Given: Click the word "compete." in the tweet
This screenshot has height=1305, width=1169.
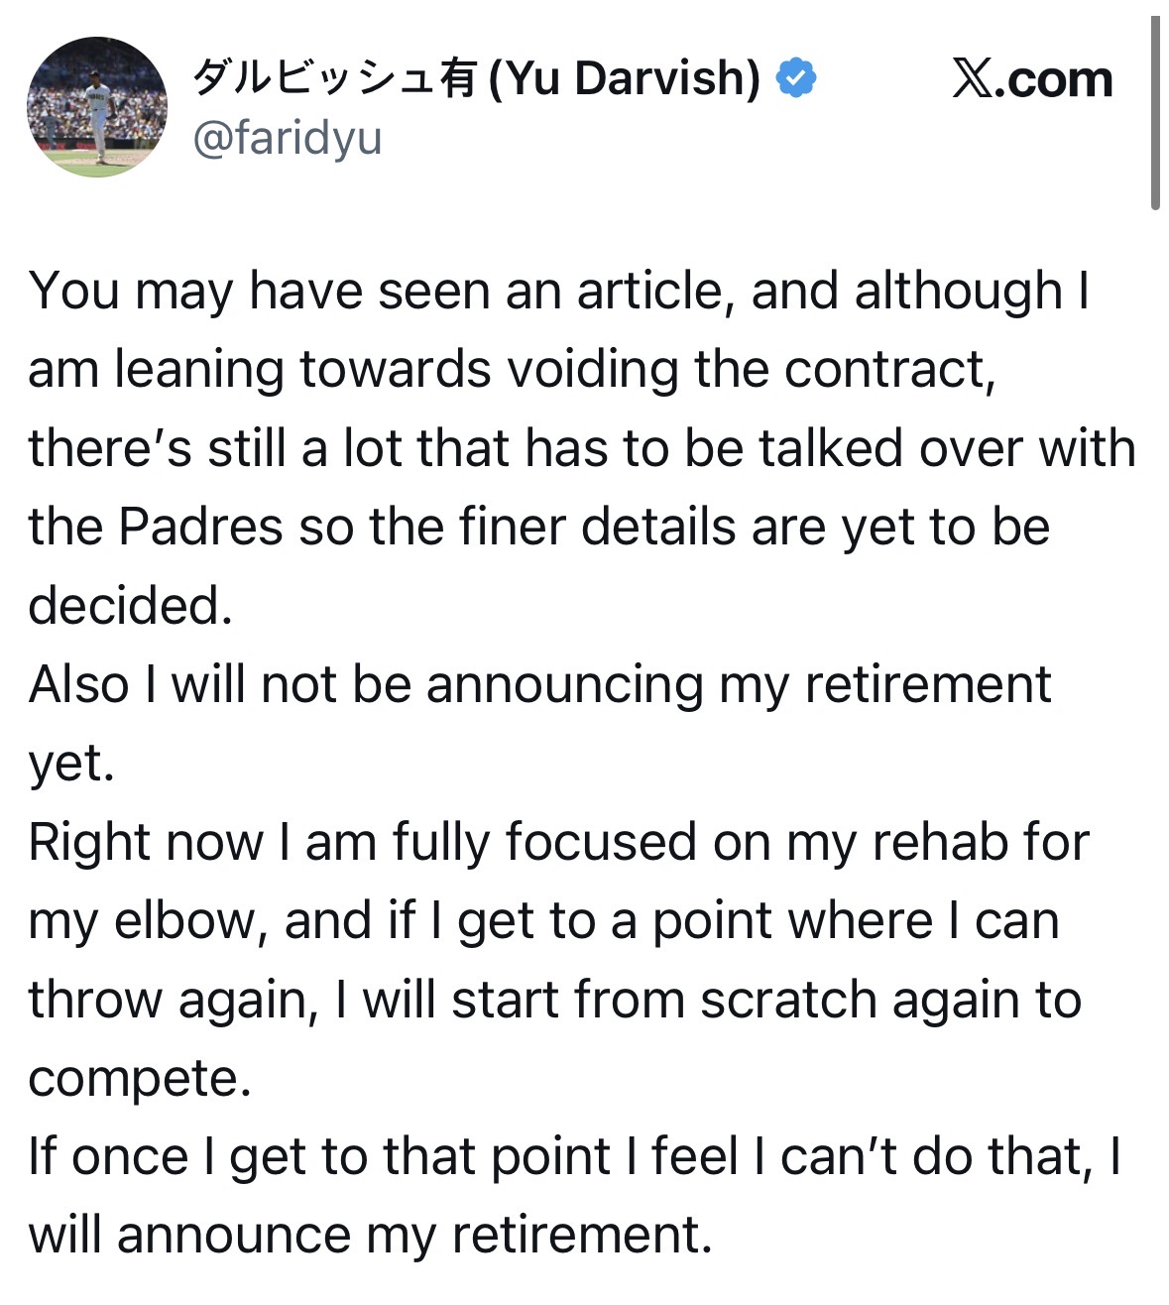Looking at the screenshot, I should [x=140, y=1078].
